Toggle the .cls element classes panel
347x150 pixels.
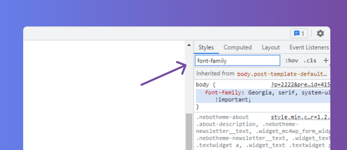coord(310,61)
